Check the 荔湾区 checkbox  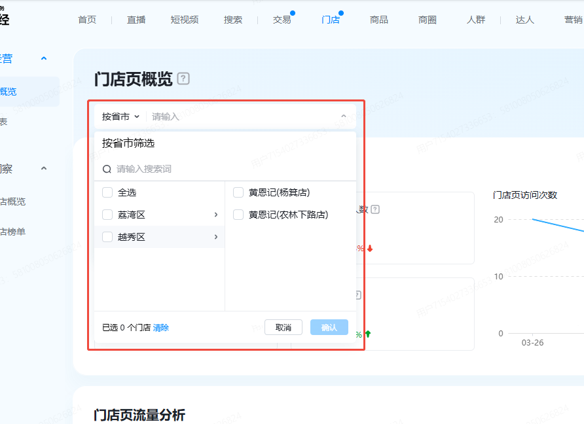[107, 215]
